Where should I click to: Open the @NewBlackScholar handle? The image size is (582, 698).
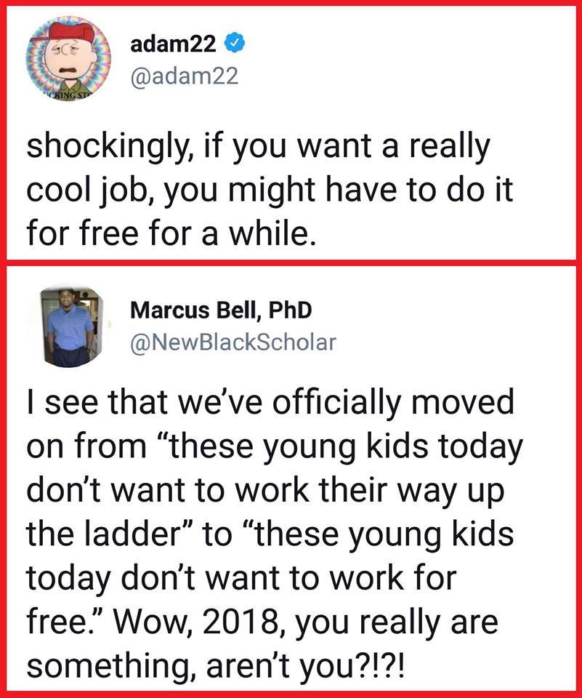click(233, 342)
